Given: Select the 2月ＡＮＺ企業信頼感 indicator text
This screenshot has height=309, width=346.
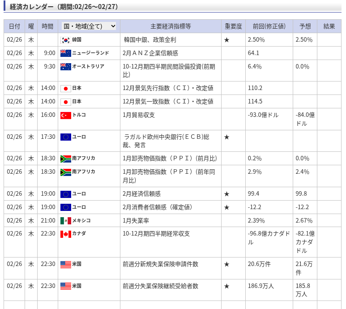Looking at the screenshot, I should pos(150,53).
